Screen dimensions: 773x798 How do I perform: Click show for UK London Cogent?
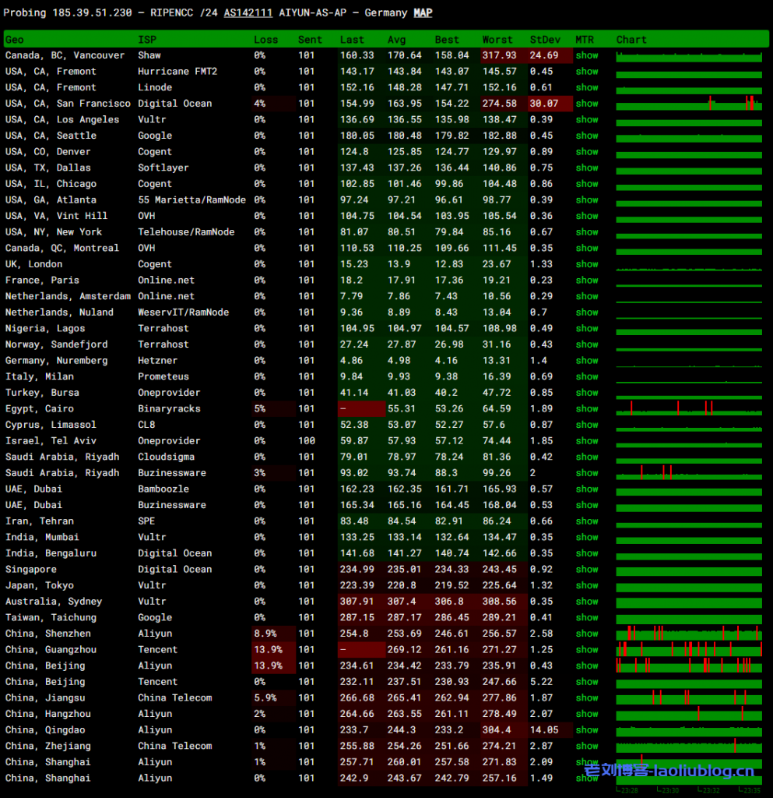(x=587, y=264)
